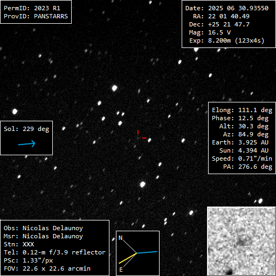276x276 pixels.
Task: Select the E label in the compass box
Action: [x=121, y=270]
